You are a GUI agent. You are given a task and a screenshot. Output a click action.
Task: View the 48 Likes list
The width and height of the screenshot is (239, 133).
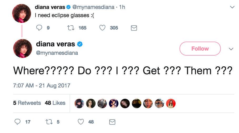coord(55,103)
